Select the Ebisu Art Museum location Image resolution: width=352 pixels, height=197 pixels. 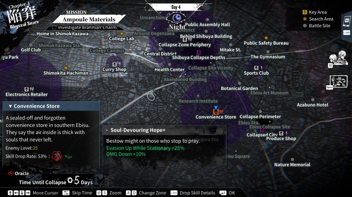tap(269, 93)
